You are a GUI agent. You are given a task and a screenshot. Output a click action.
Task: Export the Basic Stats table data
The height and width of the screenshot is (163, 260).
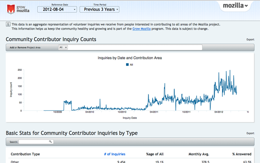pyautogui.click(x=250, y=133)
